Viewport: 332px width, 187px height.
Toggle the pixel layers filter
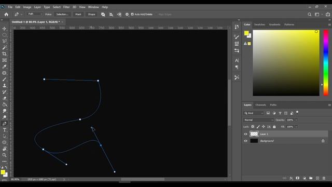(x=268, y=113)
